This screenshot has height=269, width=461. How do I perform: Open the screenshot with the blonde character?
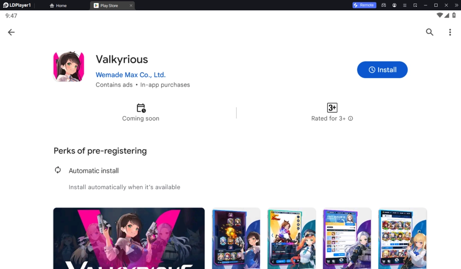pos(402,238)
